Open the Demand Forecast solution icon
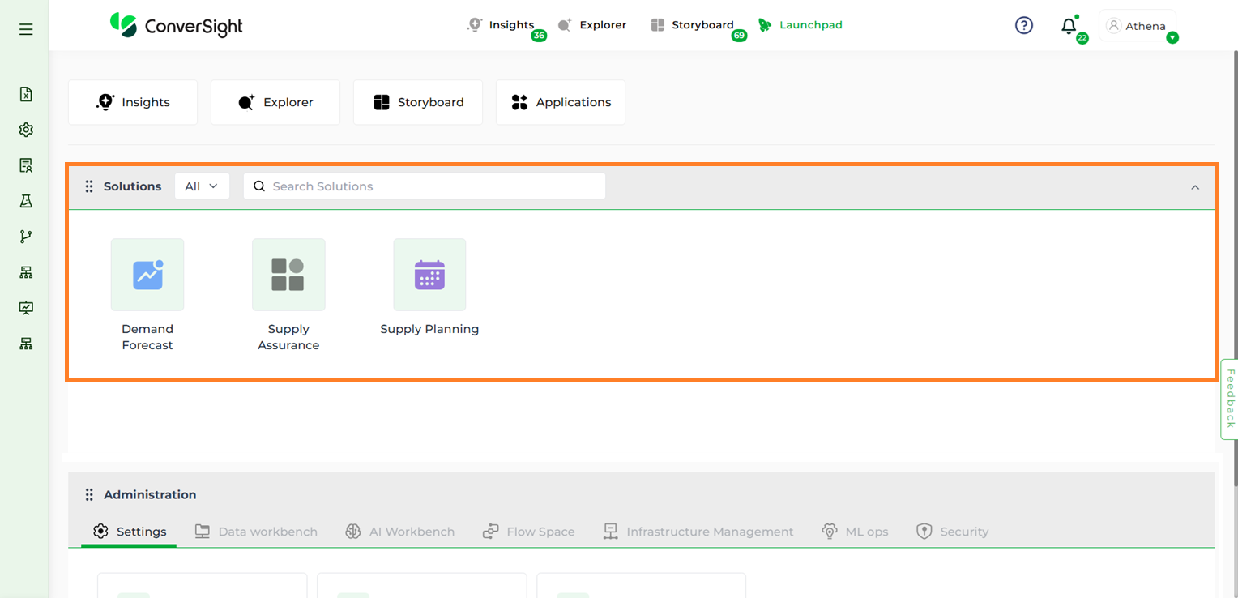The height and width of the screenshot is (598, 1238). click(147, 275)
